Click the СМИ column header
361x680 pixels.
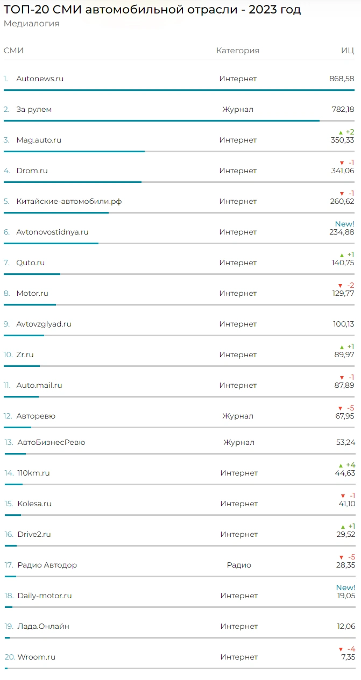click(13, 51)
